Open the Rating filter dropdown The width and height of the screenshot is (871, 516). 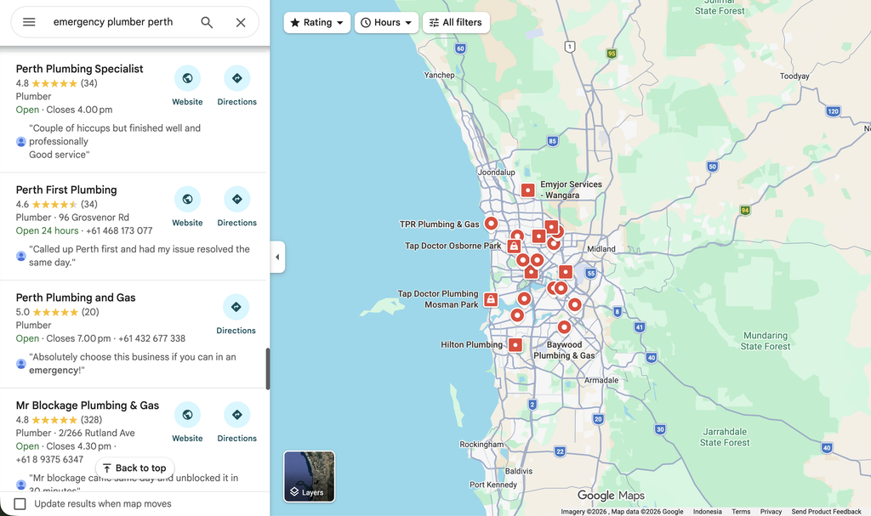[316, 23]
